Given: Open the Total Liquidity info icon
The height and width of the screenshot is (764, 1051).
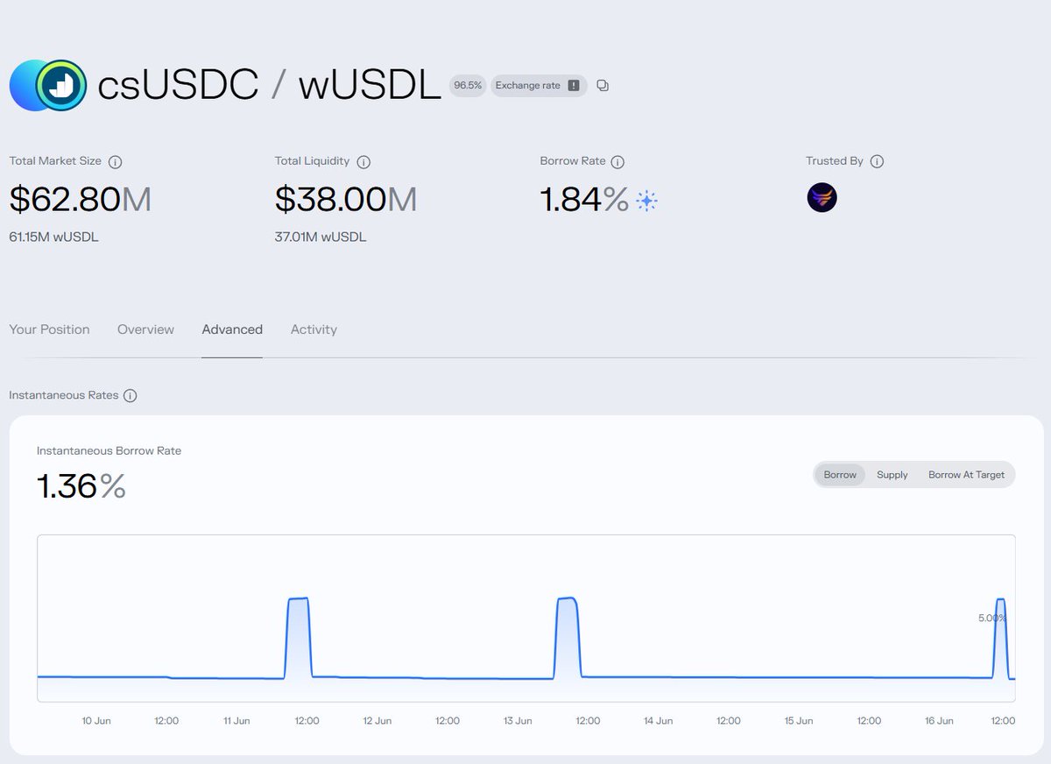Looking at the screenshot, I should [363, 162].
